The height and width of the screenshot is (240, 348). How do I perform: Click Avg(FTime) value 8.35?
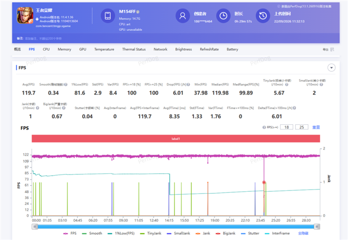(174, 116)
